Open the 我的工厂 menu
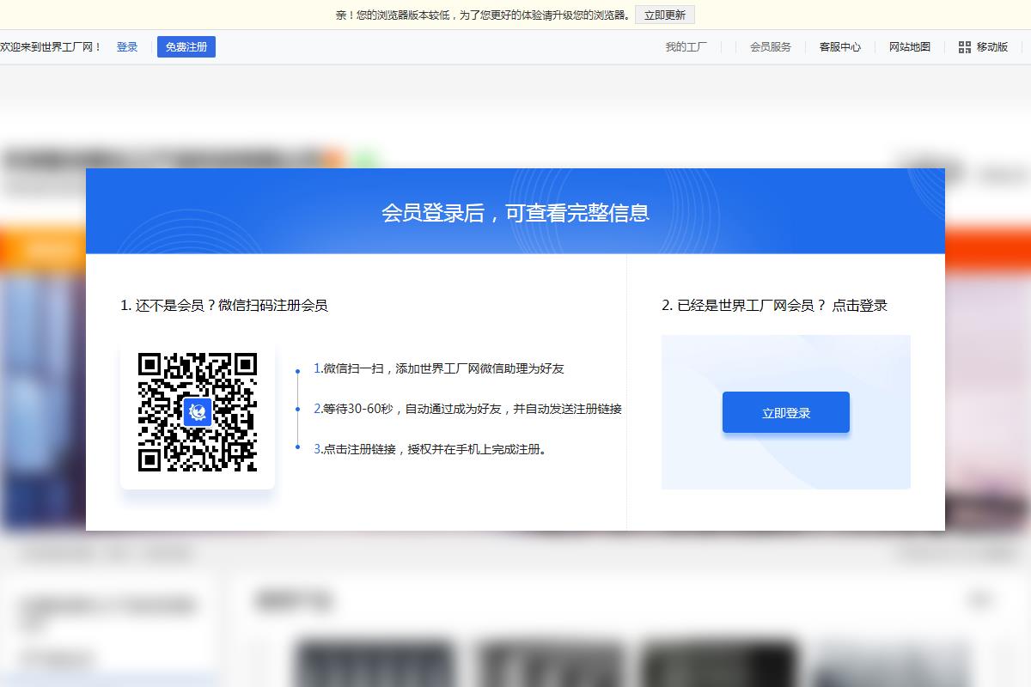The image size is (1031, 687). [686, 47]
